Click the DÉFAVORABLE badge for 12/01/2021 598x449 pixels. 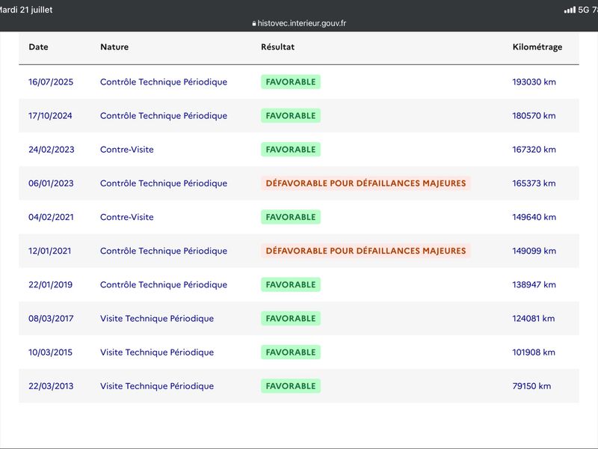pyautogui.click(x=366, y=251)
